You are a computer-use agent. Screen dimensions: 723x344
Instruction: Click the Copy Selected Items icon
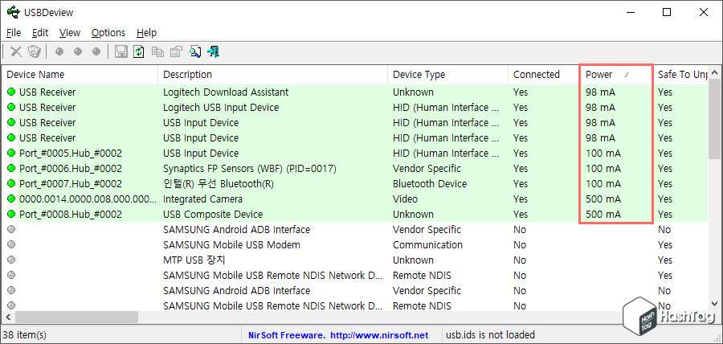[157, 51]
